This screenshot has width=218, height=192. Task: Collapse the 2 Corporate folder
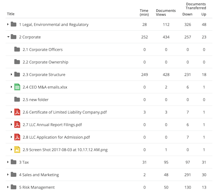9,37
